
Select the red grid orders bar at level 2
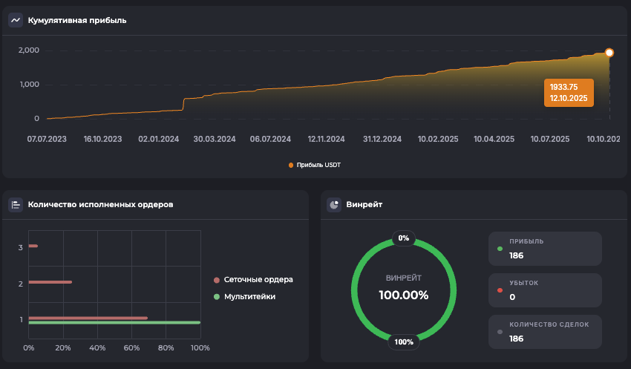coord(50,282)
